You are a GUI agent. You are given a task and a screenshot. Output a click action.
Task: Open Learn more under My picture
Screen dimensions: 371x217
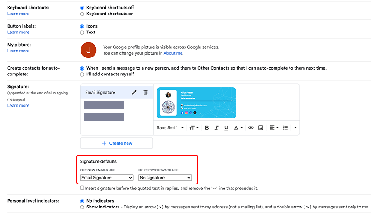tap(18, 51)
